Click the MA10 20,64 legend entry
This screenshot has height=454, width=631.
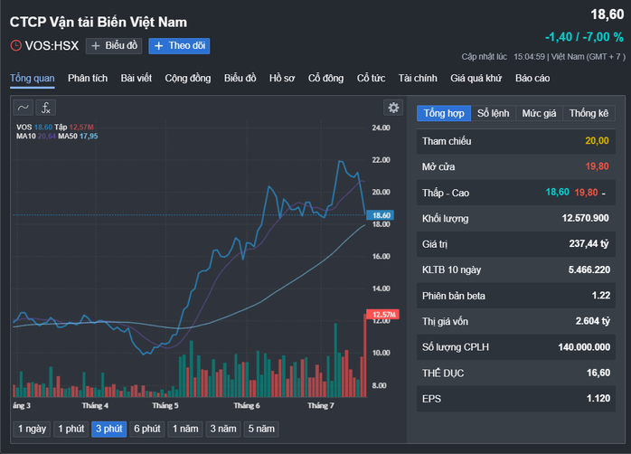36,137
